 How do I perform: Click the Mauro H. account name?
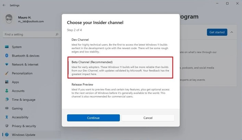coord(25,17)
